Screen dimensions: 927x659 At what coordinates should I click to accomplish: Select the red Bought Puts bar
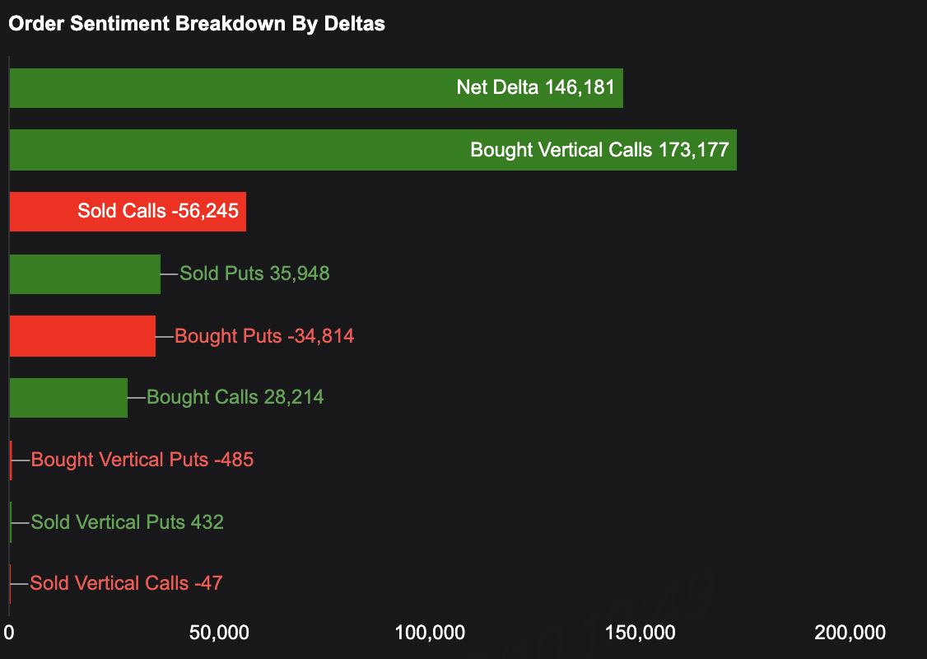[82, 336]
